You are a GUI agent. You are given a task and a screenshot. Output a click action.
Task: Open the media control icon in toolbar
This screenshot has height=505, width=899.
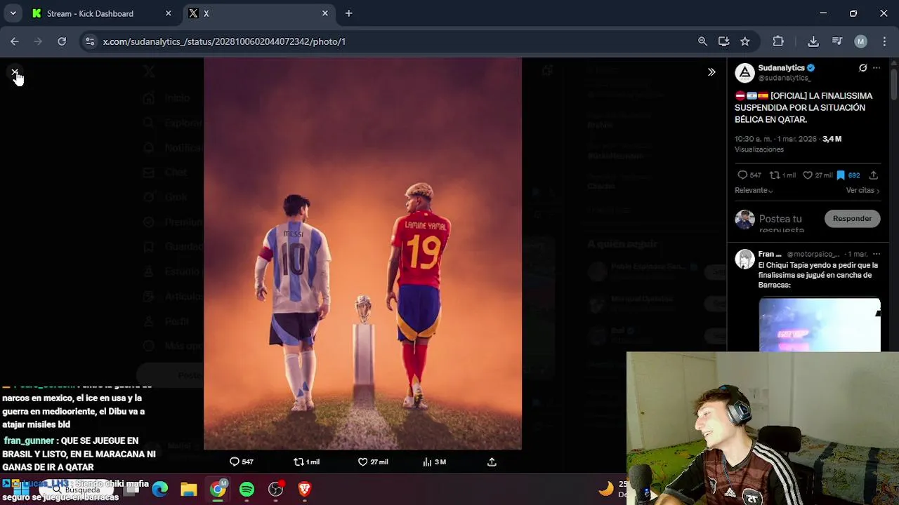837,41
